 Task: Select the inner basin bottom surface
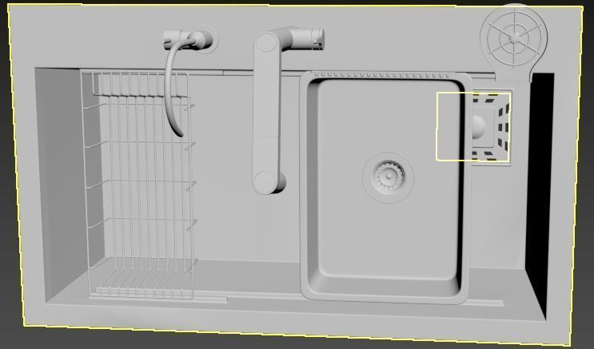386,178
